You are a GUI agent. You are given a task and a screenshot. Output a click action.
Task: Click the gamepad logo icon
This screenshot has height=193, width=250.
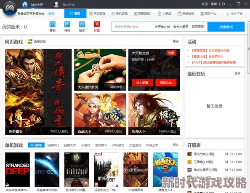(x=10, y=8)
